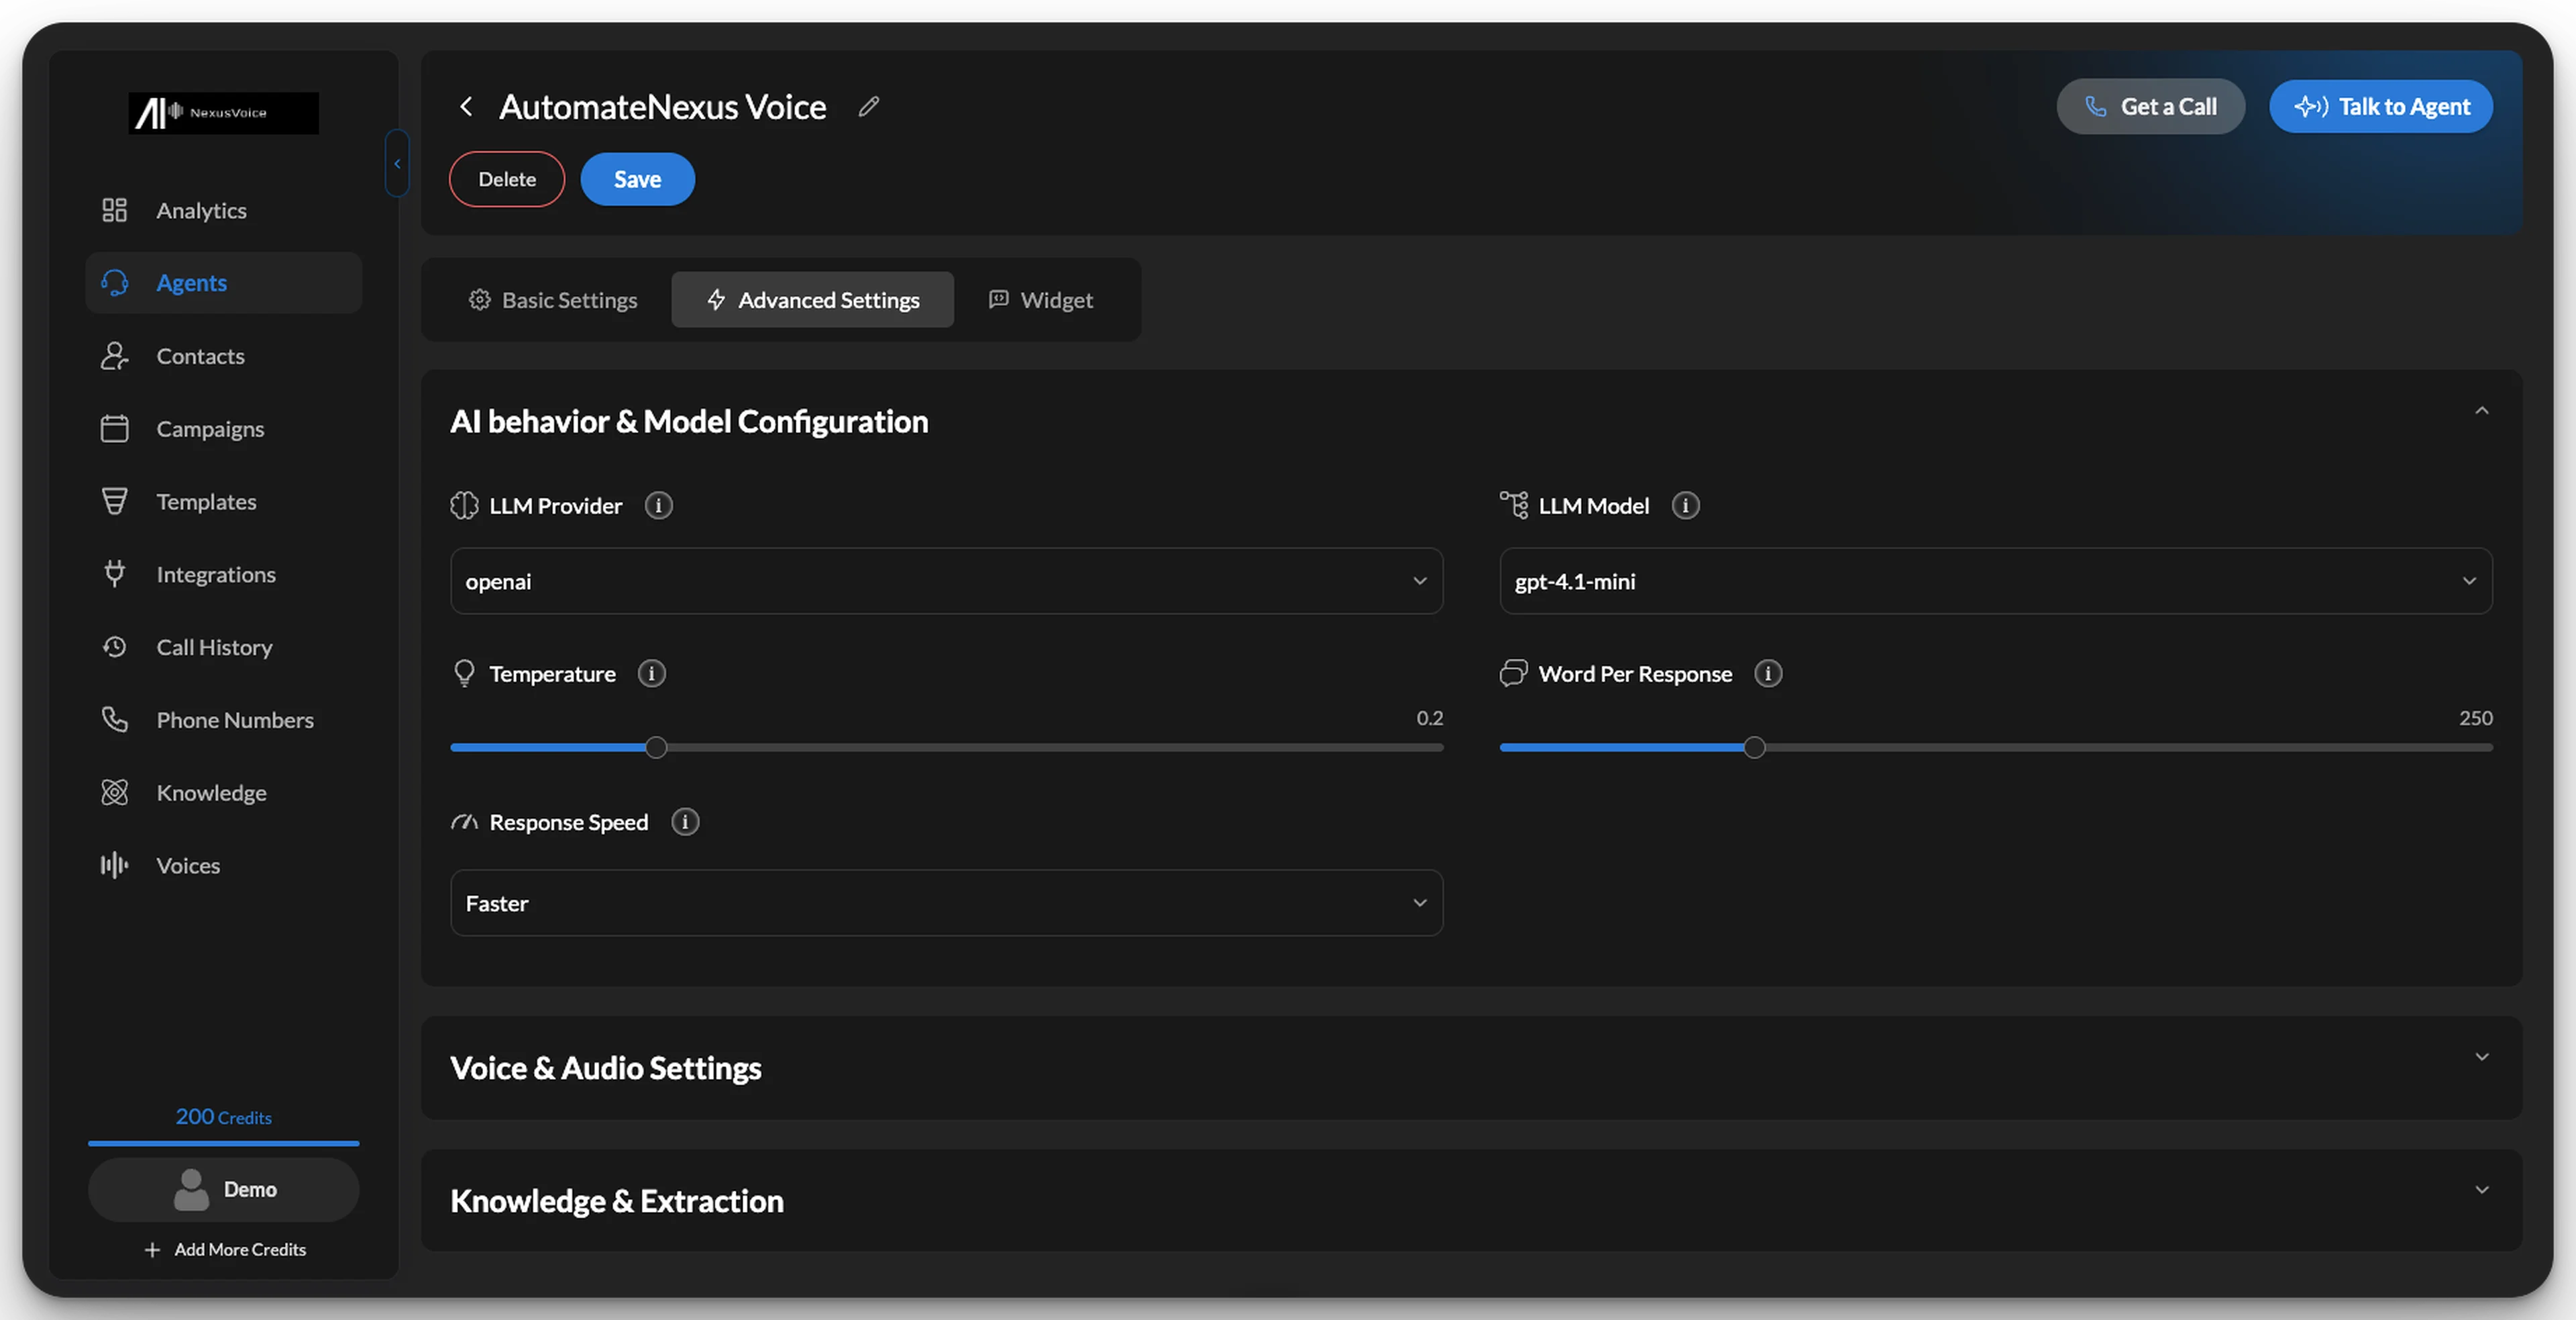Click the Phone Numbers handset icon
Image resolution: width=2576 pixels, height=1320 pixels.
tap(114, 720)
